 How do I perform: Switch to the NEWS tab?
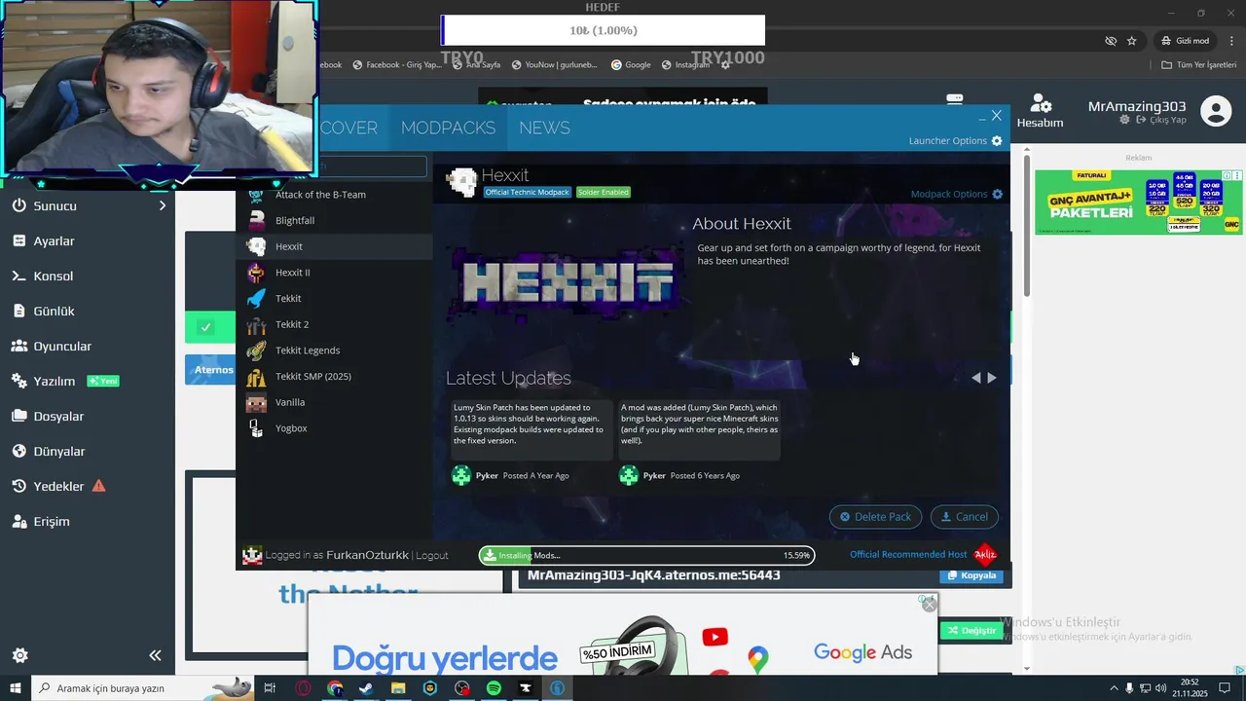point(544,128)
